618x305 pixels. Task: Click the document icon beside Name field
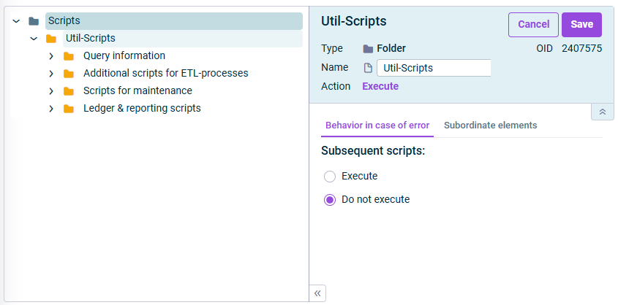[x=369, y=68]
